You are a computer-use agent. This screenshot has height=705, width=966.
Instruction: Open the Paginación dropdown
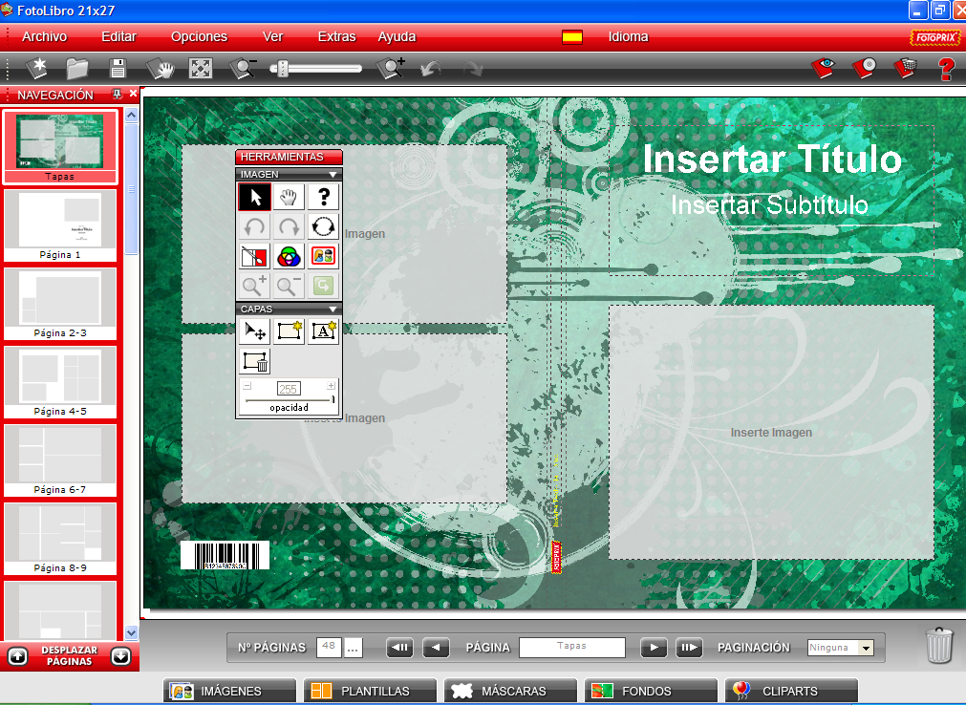click(867, 648)
